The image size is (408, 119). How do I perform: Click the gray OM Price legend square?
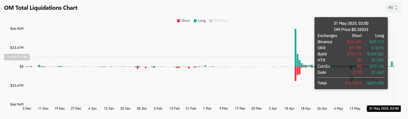(211, 21)
